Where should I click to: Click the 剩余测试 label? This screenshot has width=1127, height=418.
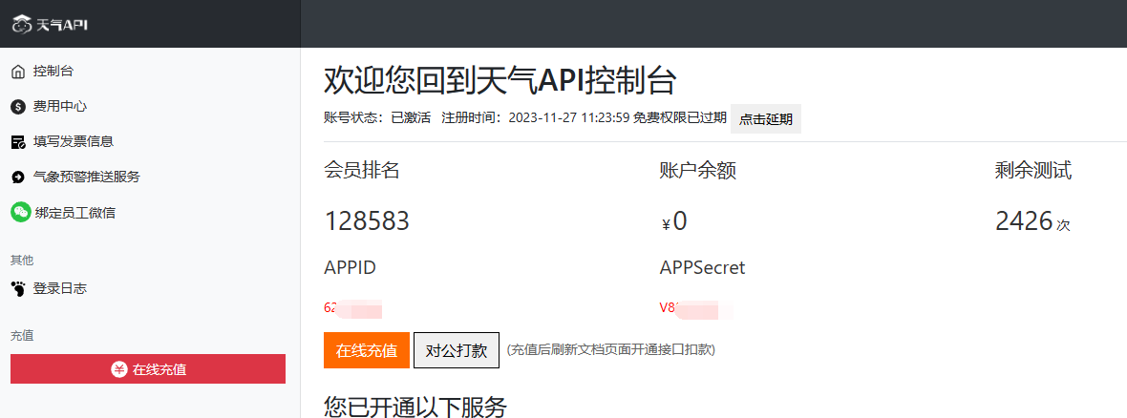1032,170
